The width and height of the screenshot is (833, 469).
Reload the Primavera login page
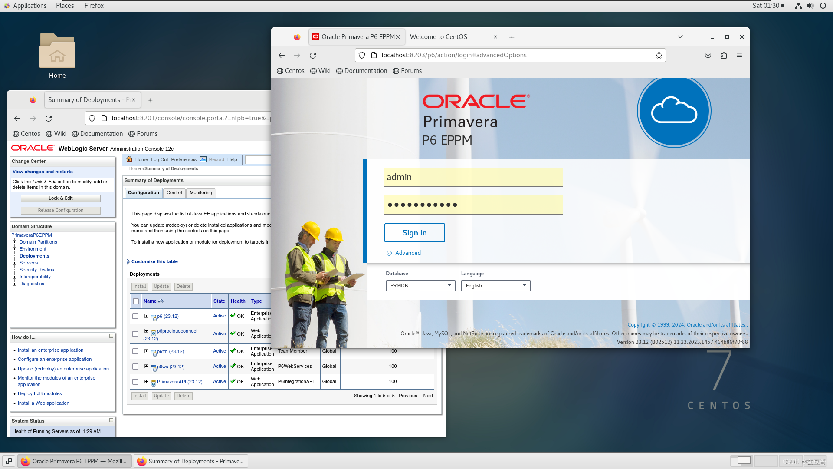[x=313, y=55]
